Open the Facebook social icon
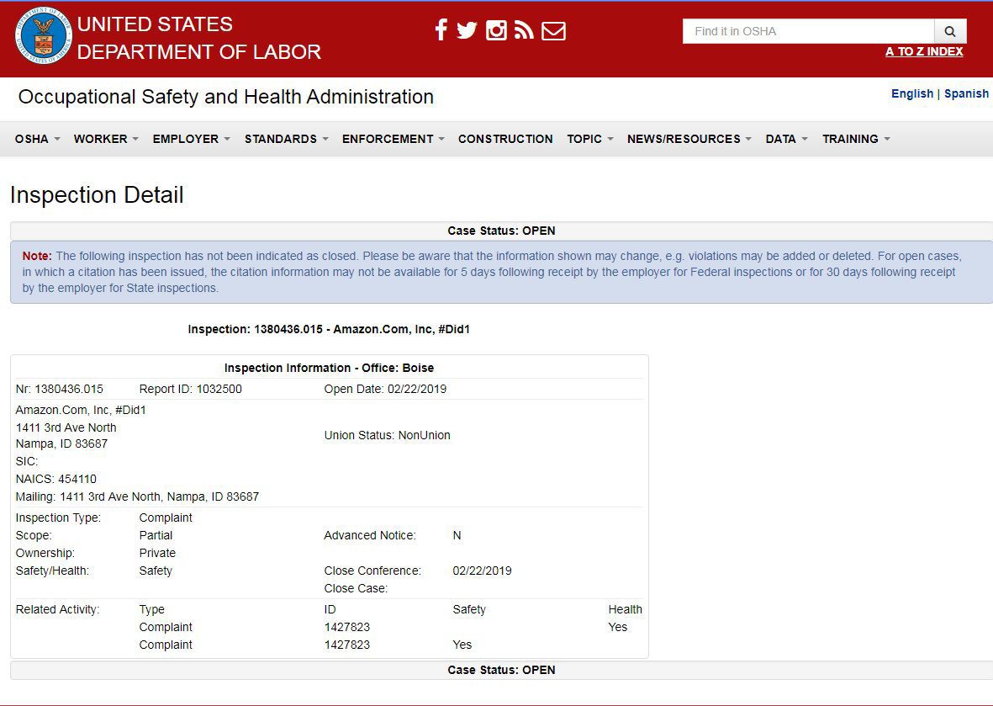This screenshot has width=993, height=706. [441, 31]
